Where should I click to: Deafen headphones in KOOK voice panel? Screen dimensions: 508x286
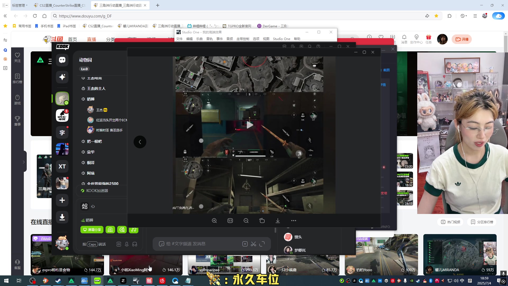tap(135, 244)
